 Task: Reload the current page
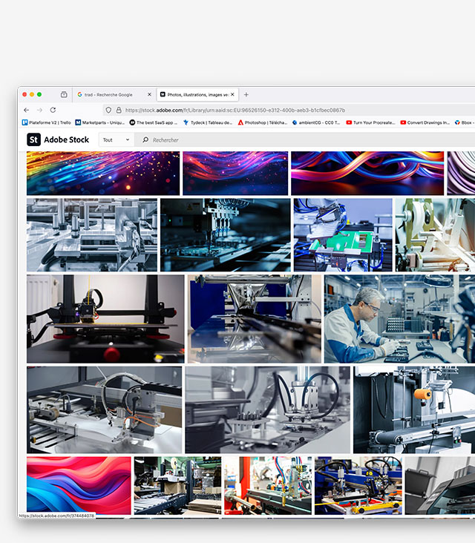tap(53, 110)
